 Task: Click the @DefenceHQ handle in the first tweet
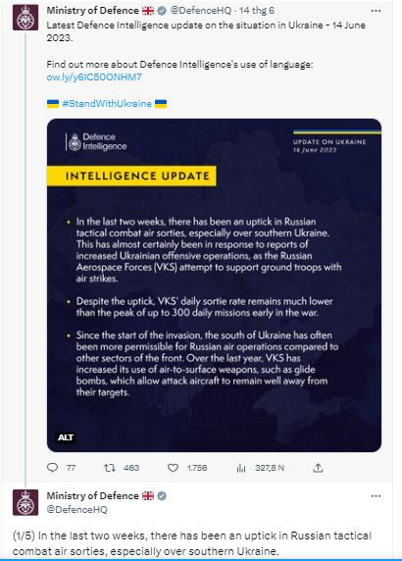pos(201,11)
